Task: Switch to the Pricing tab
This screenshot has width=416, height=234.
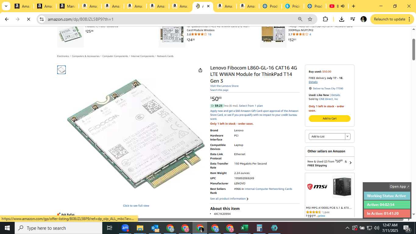Action: click(292, 6)
